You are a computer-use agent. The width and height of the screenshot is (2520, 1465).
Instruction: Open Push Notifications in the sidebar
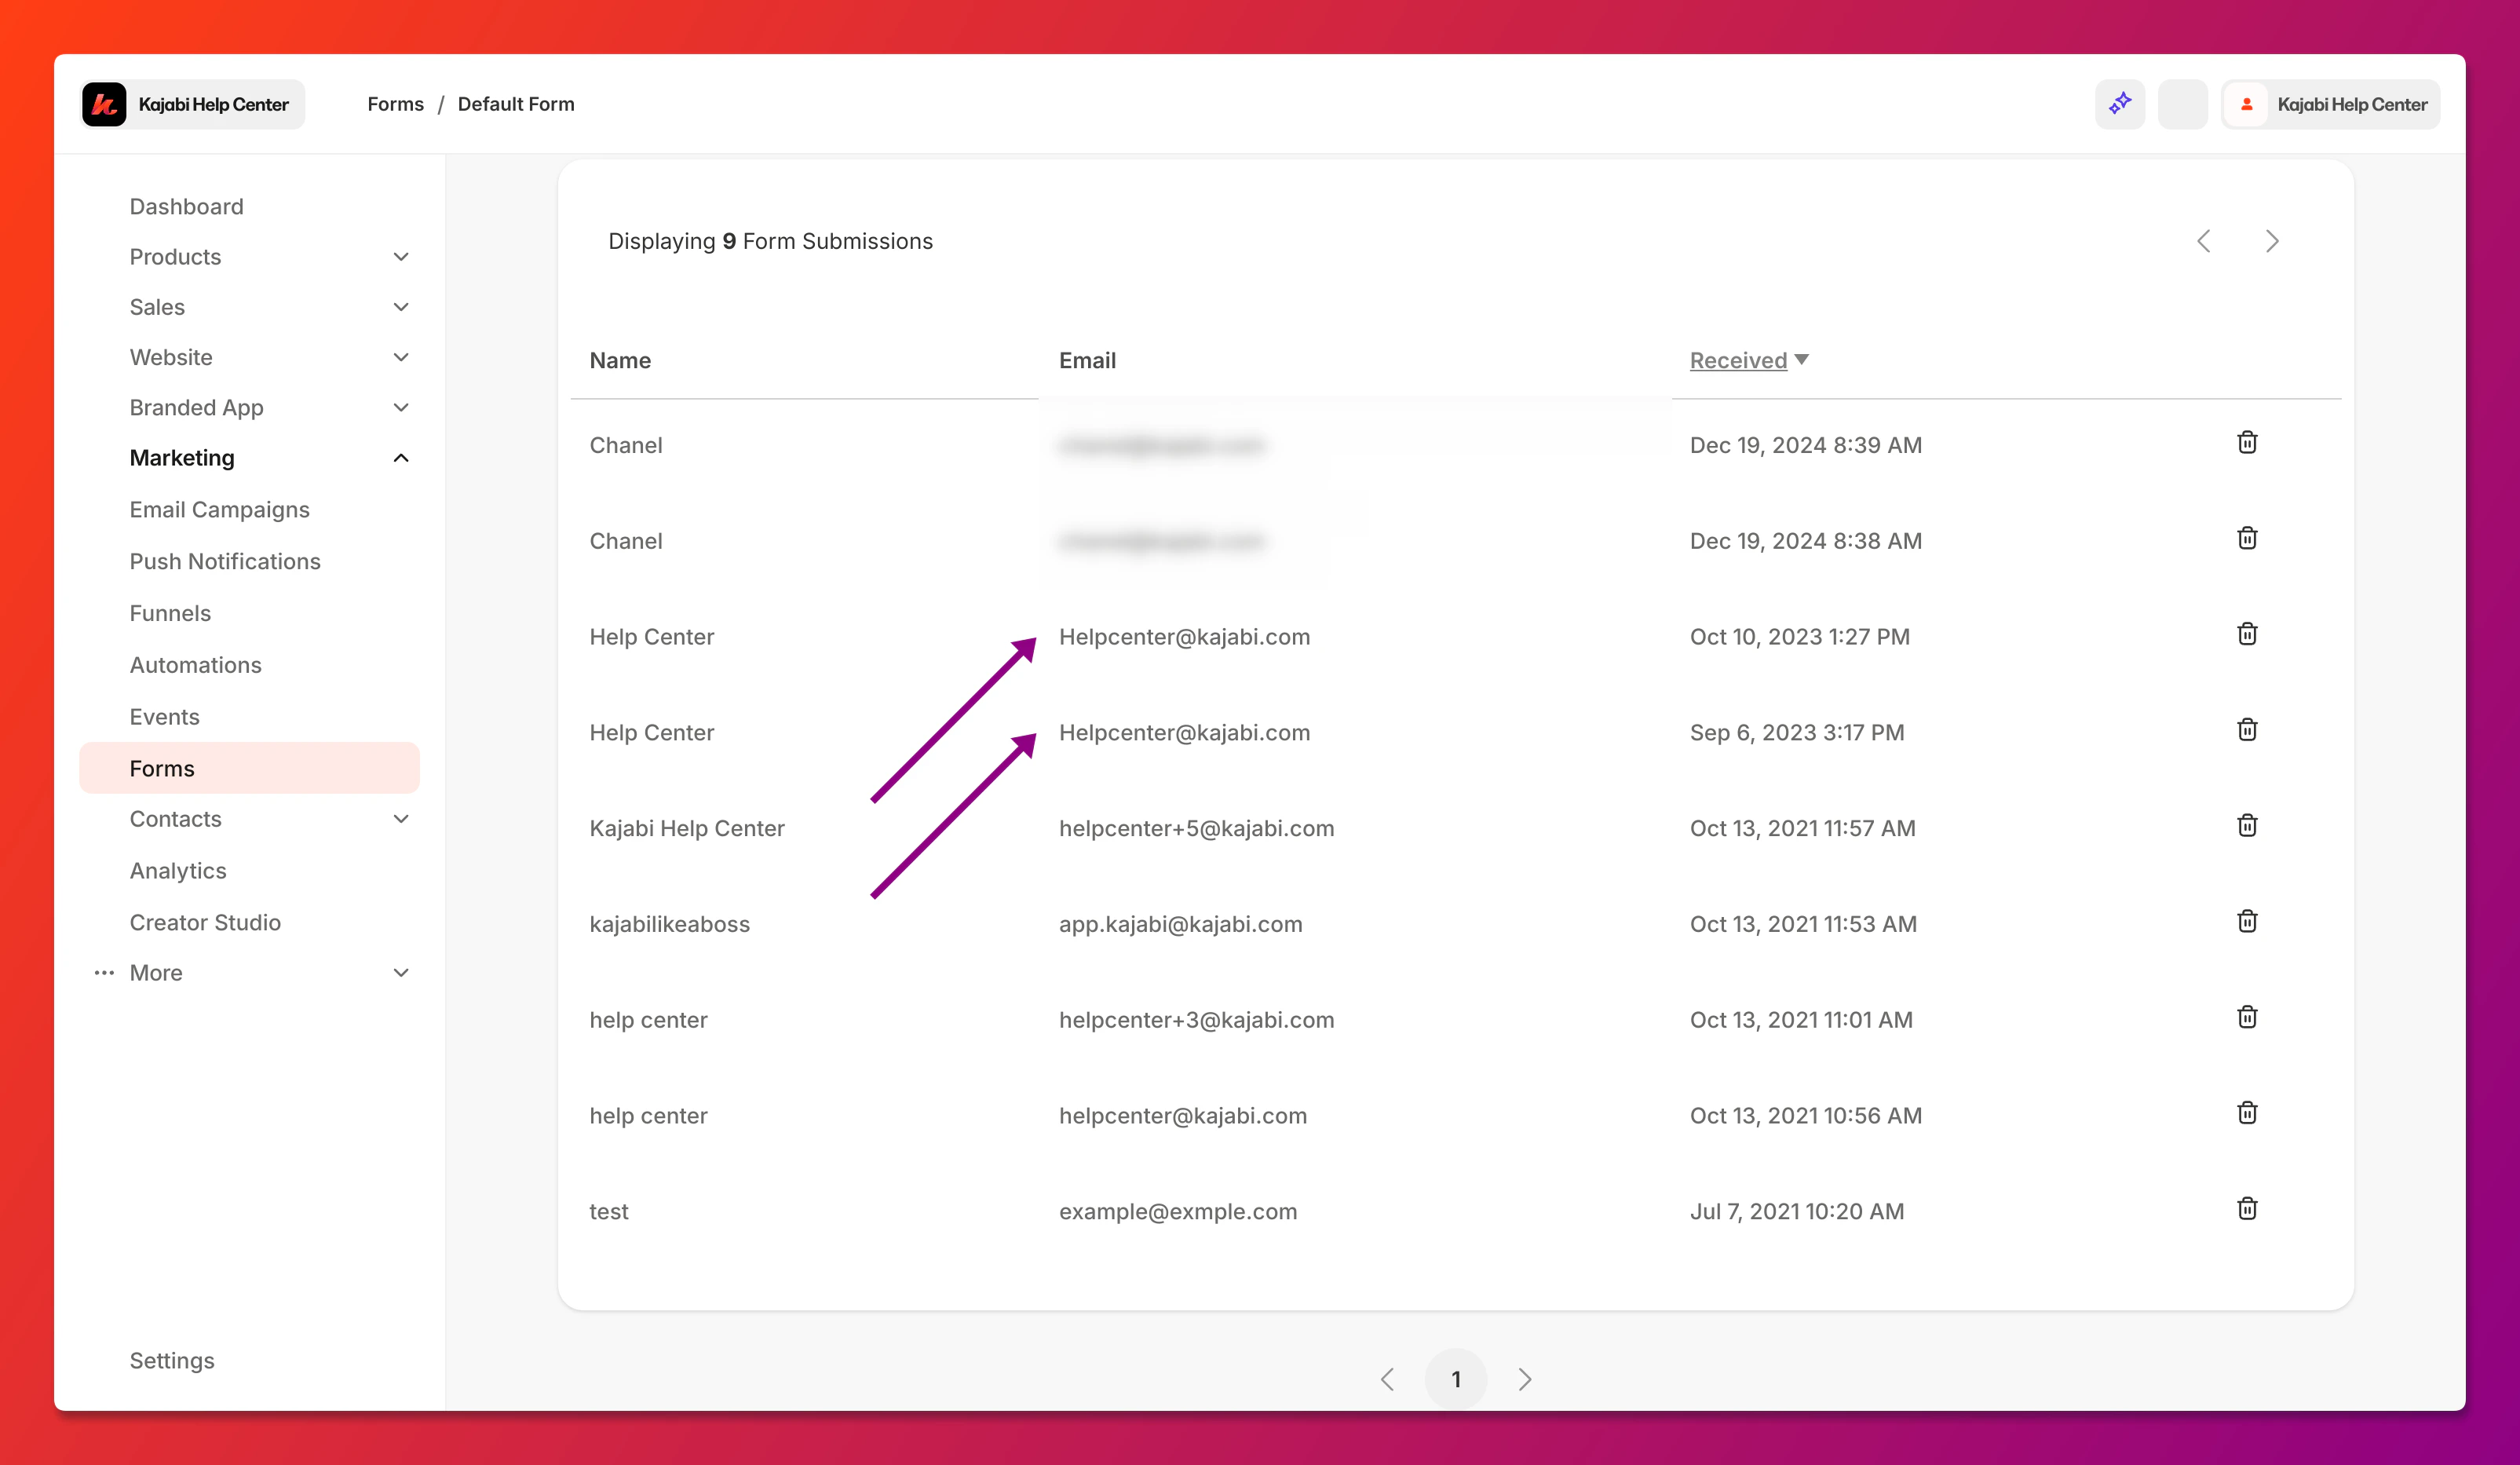[225, 562]
